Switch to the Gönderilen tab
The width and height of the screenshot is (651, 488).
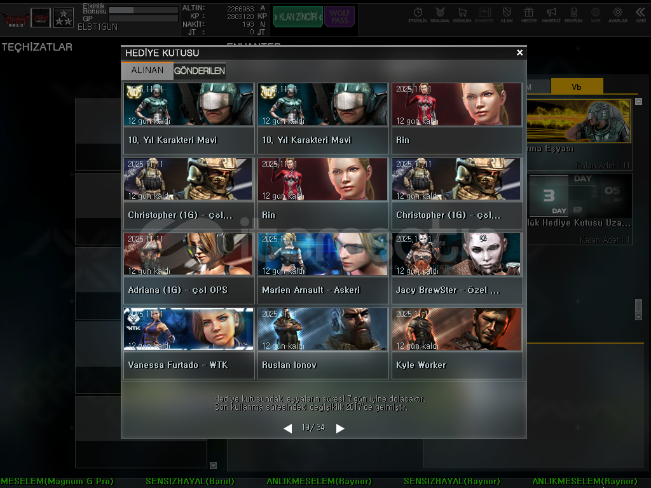(199, 71)
